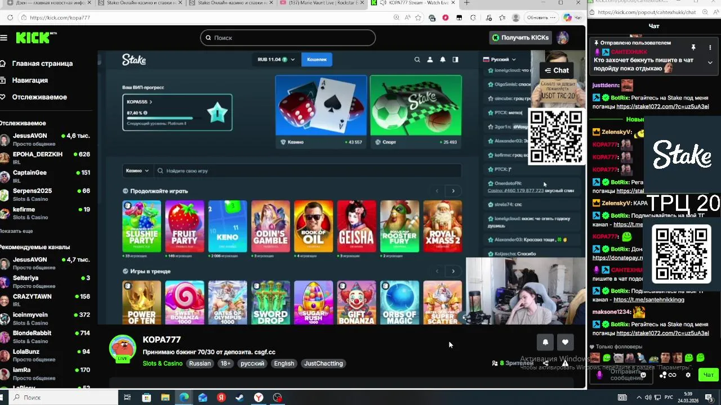Open the Slots & Casino category link

[x=163, y=363]
